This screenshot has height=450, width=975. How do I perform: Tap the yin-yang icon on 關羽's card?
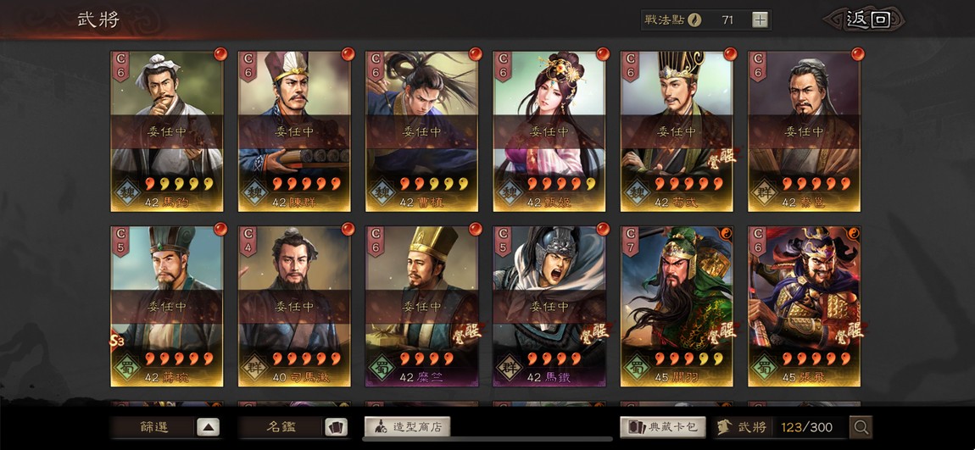pyautogui.click(x=731, y=230)
